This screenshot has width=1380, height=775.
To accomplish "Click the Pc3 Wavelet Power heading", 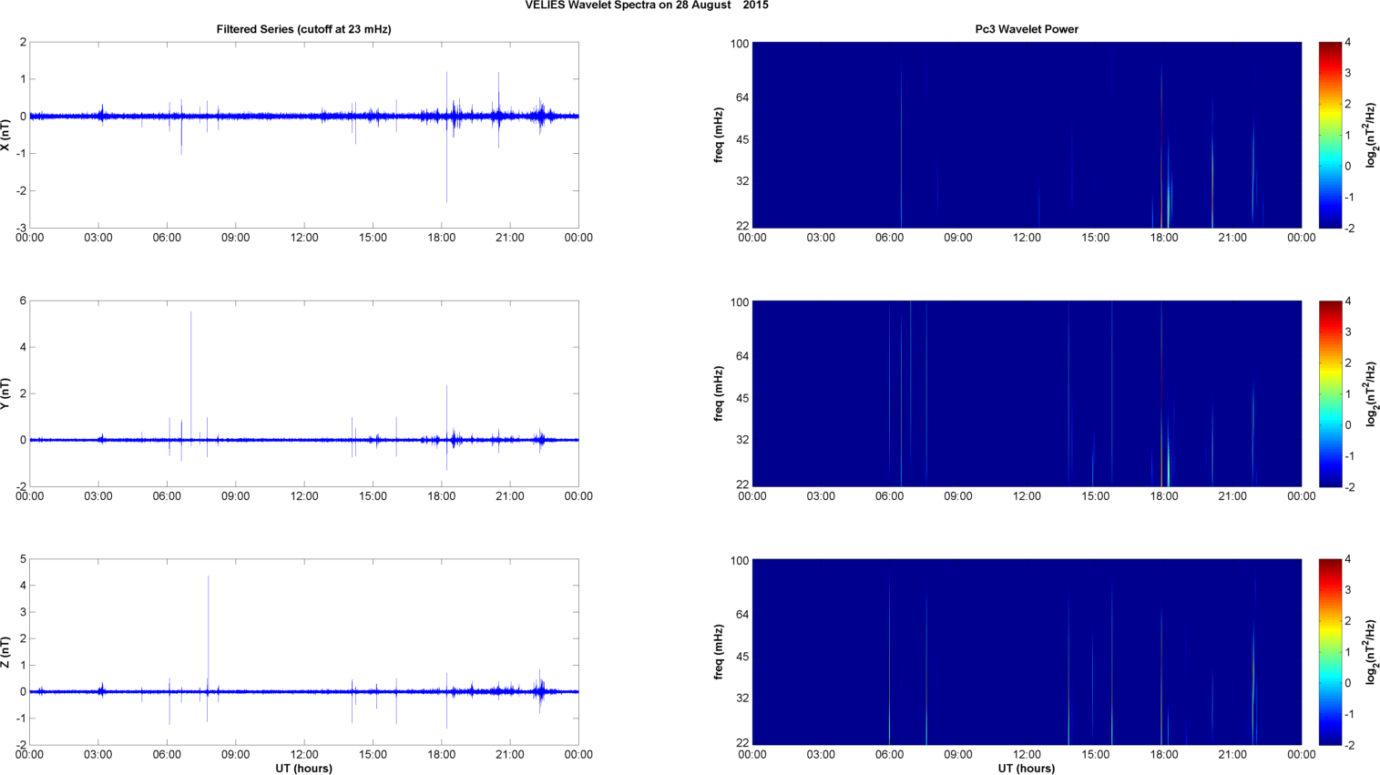I will [x=1027, y=29].
